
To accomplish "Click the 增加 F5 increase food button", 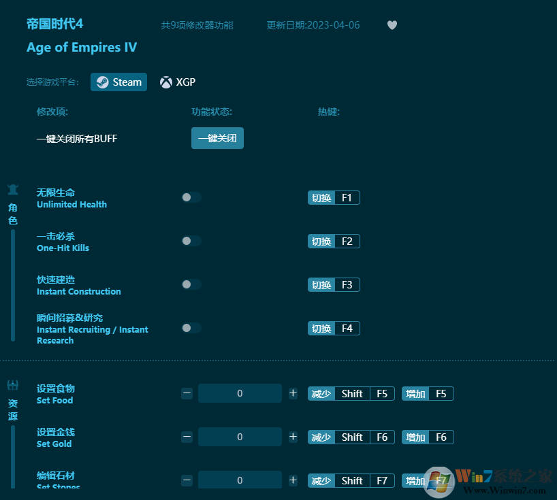I will click(428, 393).
